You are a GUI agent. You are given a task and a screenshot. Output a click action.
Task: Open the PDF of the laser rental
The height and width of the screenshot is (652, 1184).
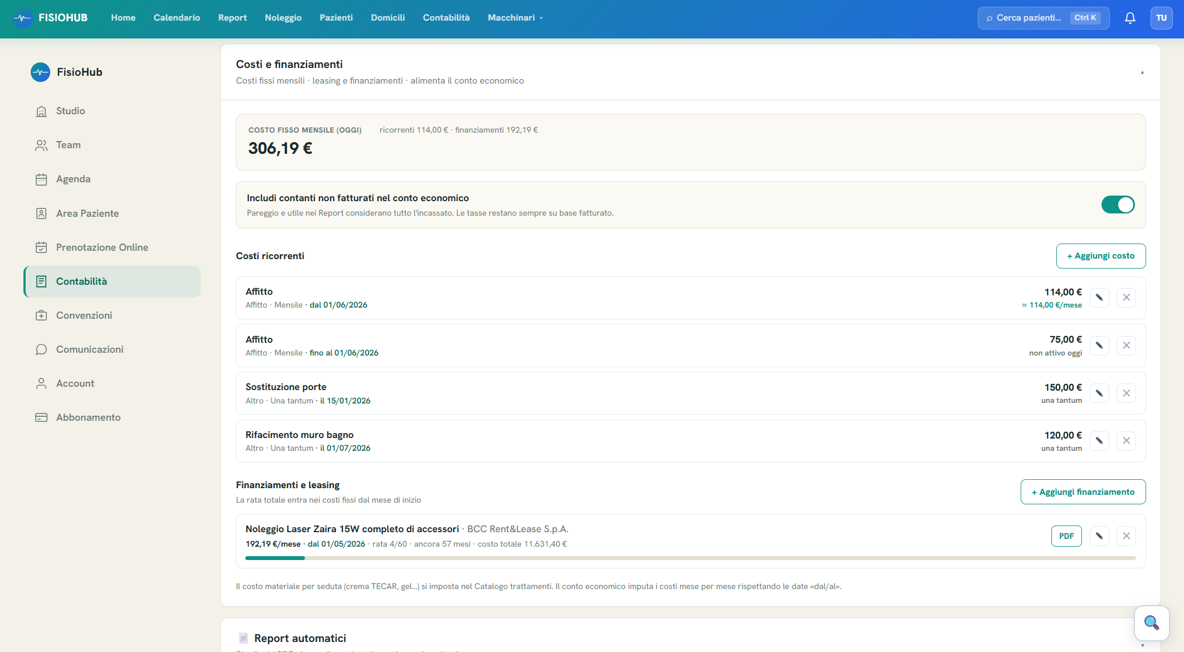coord(1066,536)
